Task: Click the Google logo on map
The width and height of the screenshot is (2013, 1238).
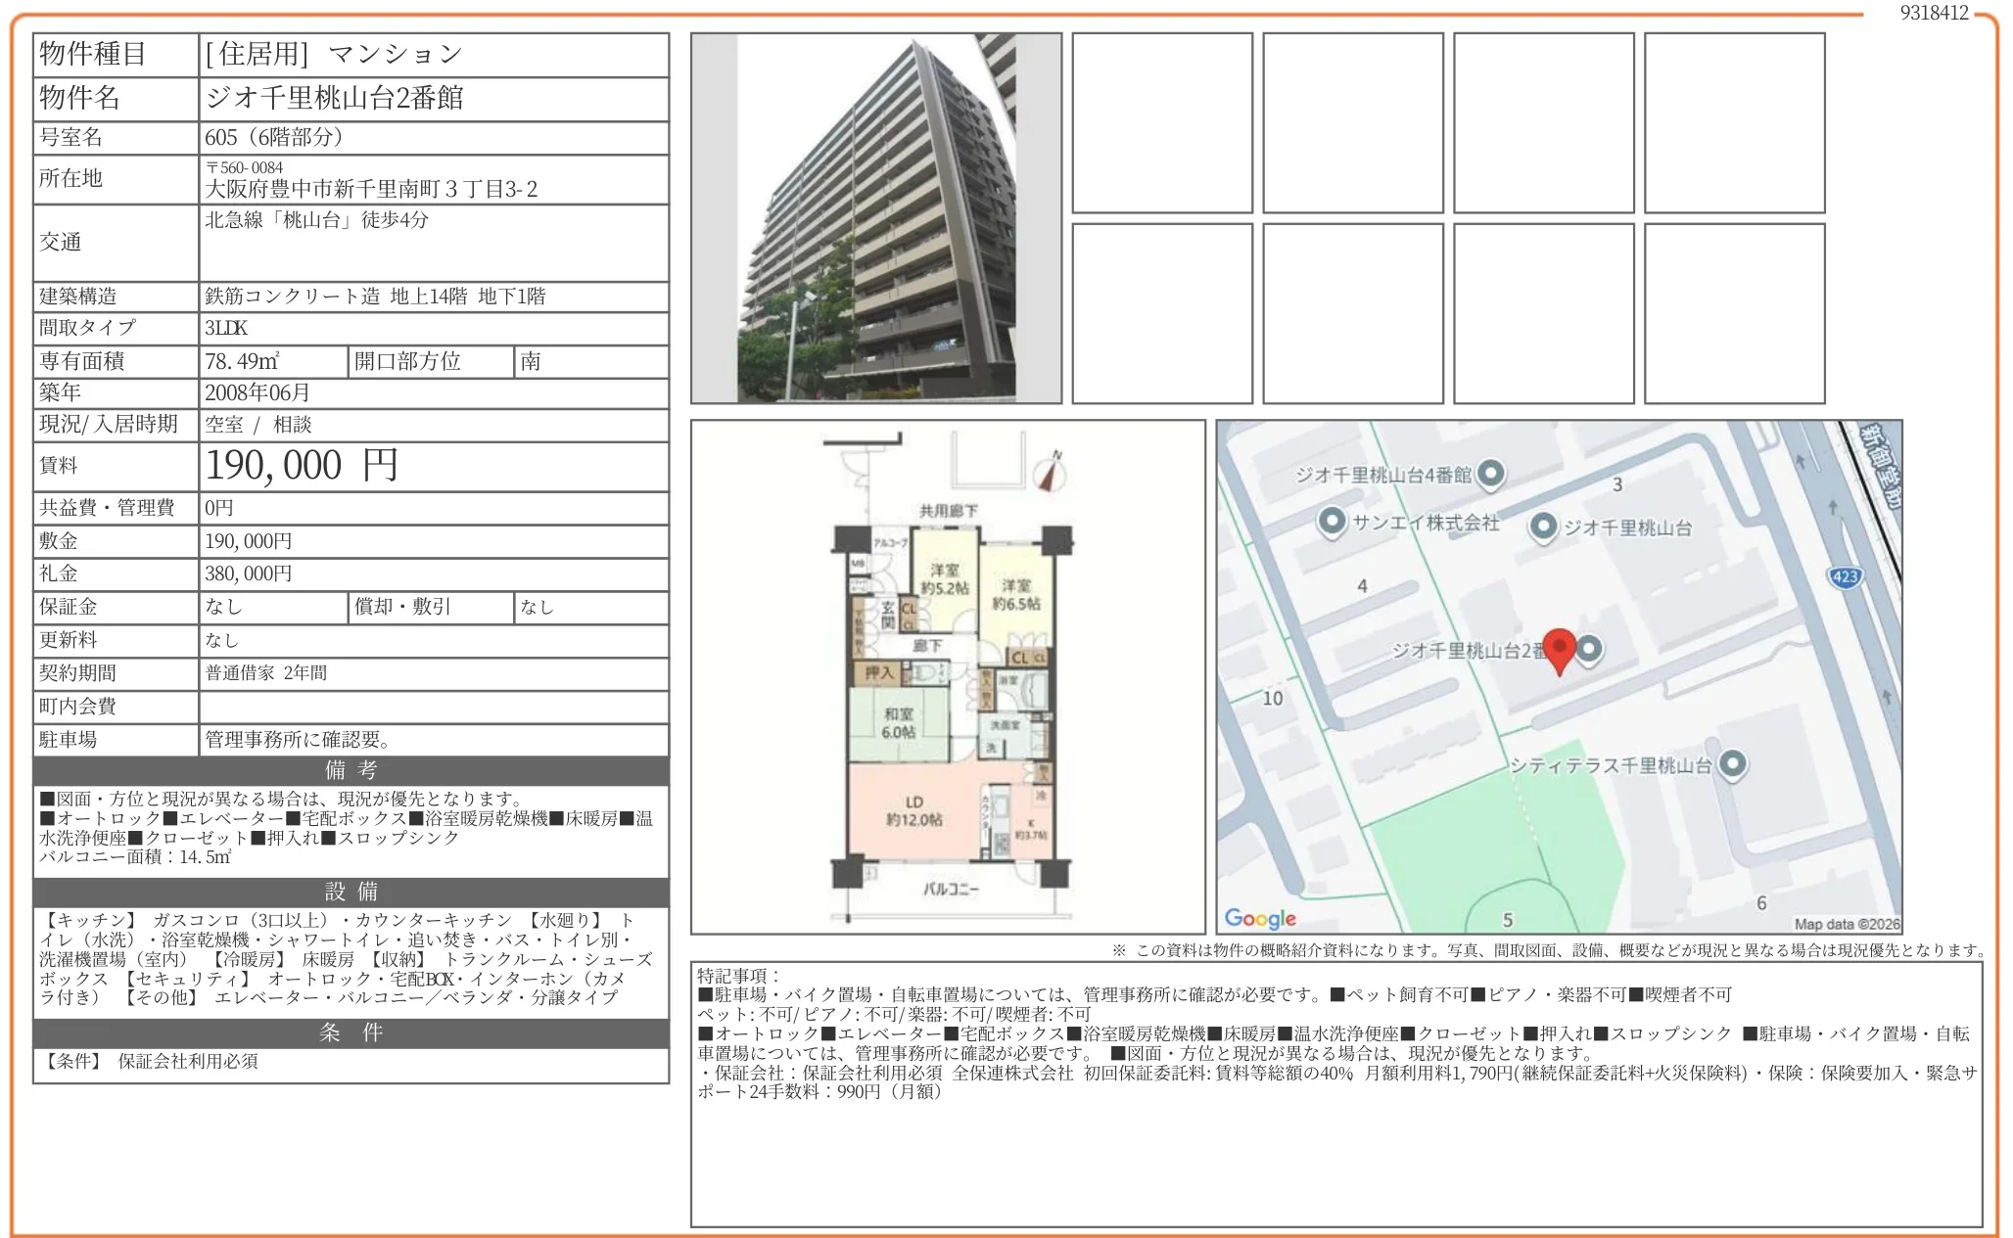Action: [x=1260, y=918]
